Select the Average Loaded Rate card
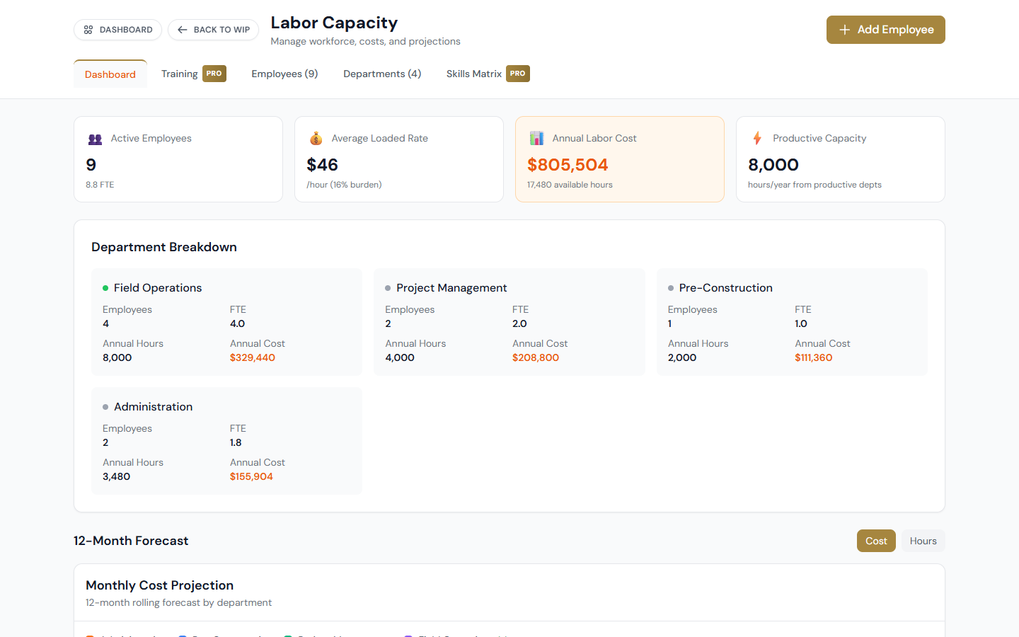Viewport: 1019px width, 637px height. coord(399,159)
